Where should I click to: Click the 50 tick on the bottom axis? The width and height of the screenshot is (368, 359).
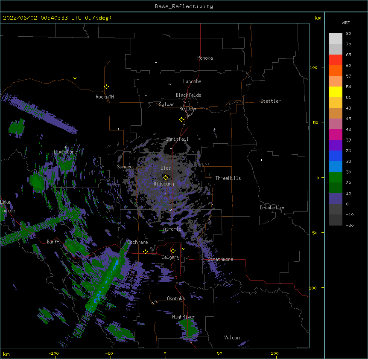219,353
